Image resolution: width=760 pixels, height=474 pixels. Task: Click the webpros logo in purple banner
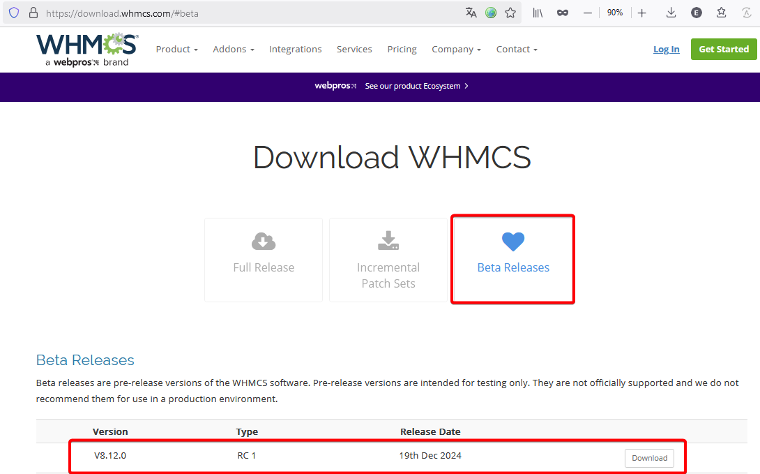335,86
